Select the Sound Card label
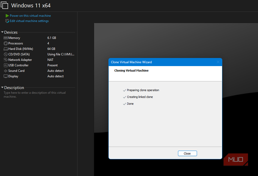 click(x=17, y=71)
